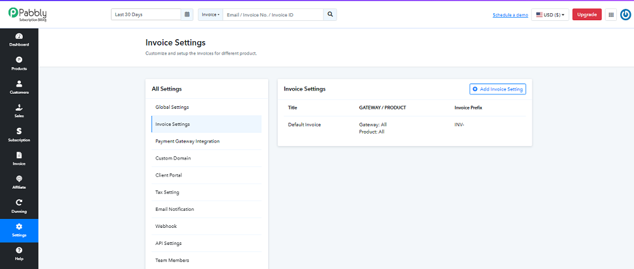Open the Affiliate sidebar icon

coord(19,182)
